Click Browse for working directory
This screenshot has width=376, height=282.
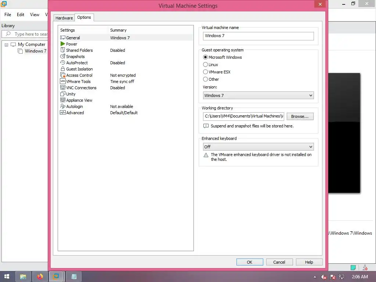[300, 116]
